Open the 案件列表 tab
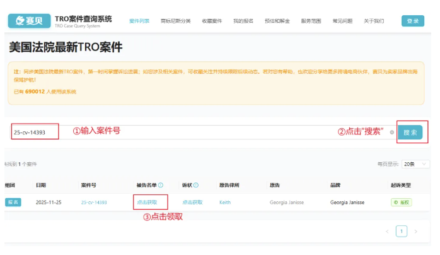 point(139,21)
